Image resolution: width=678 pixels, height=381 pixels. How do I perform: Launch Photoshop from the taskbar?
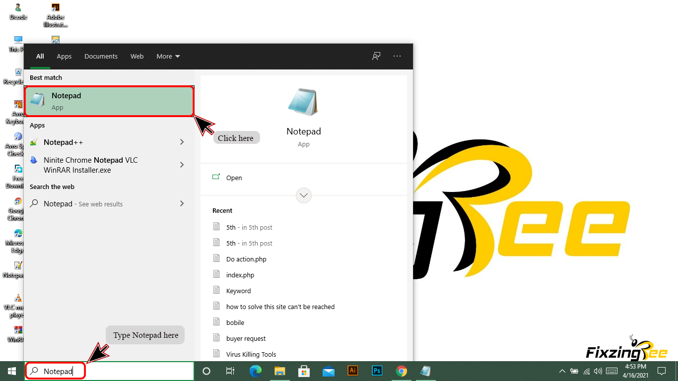(x=377, y=371)
